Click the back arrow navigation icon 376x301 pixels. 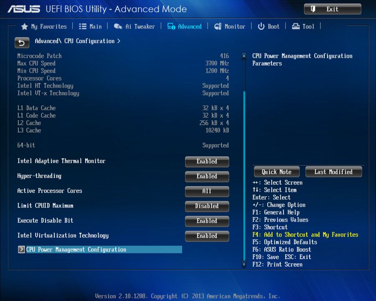click(x=22, y=43)
